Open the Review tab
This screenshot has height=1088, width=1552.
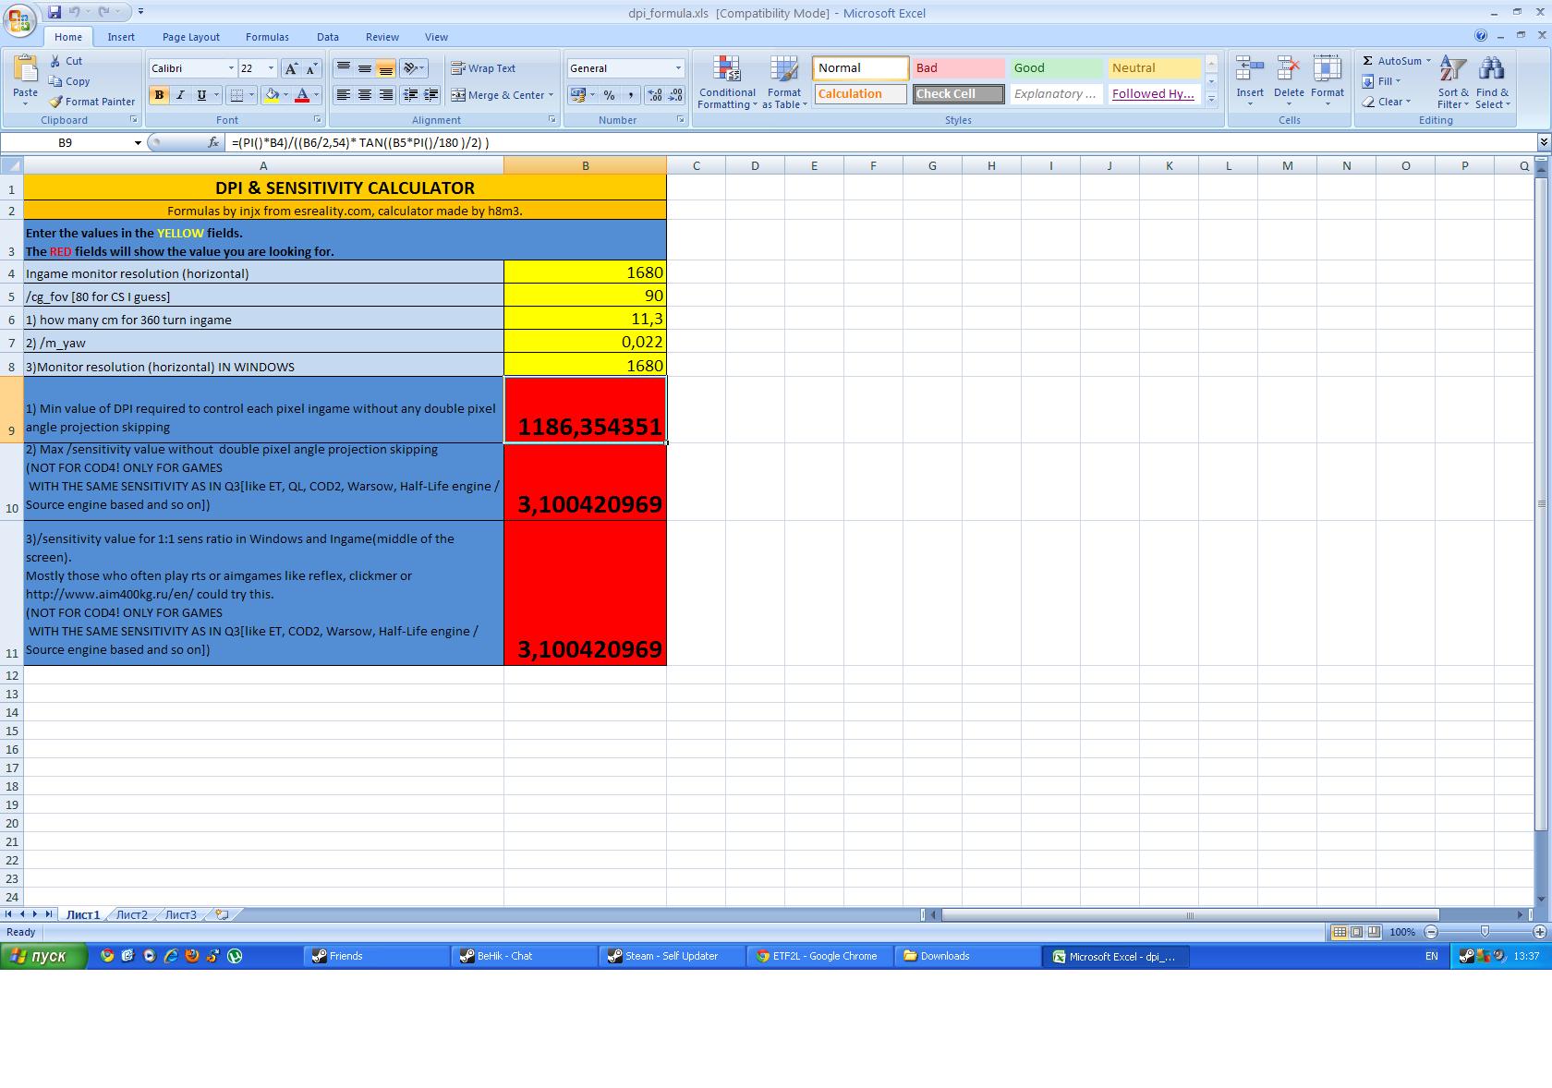tap(382, 37)
